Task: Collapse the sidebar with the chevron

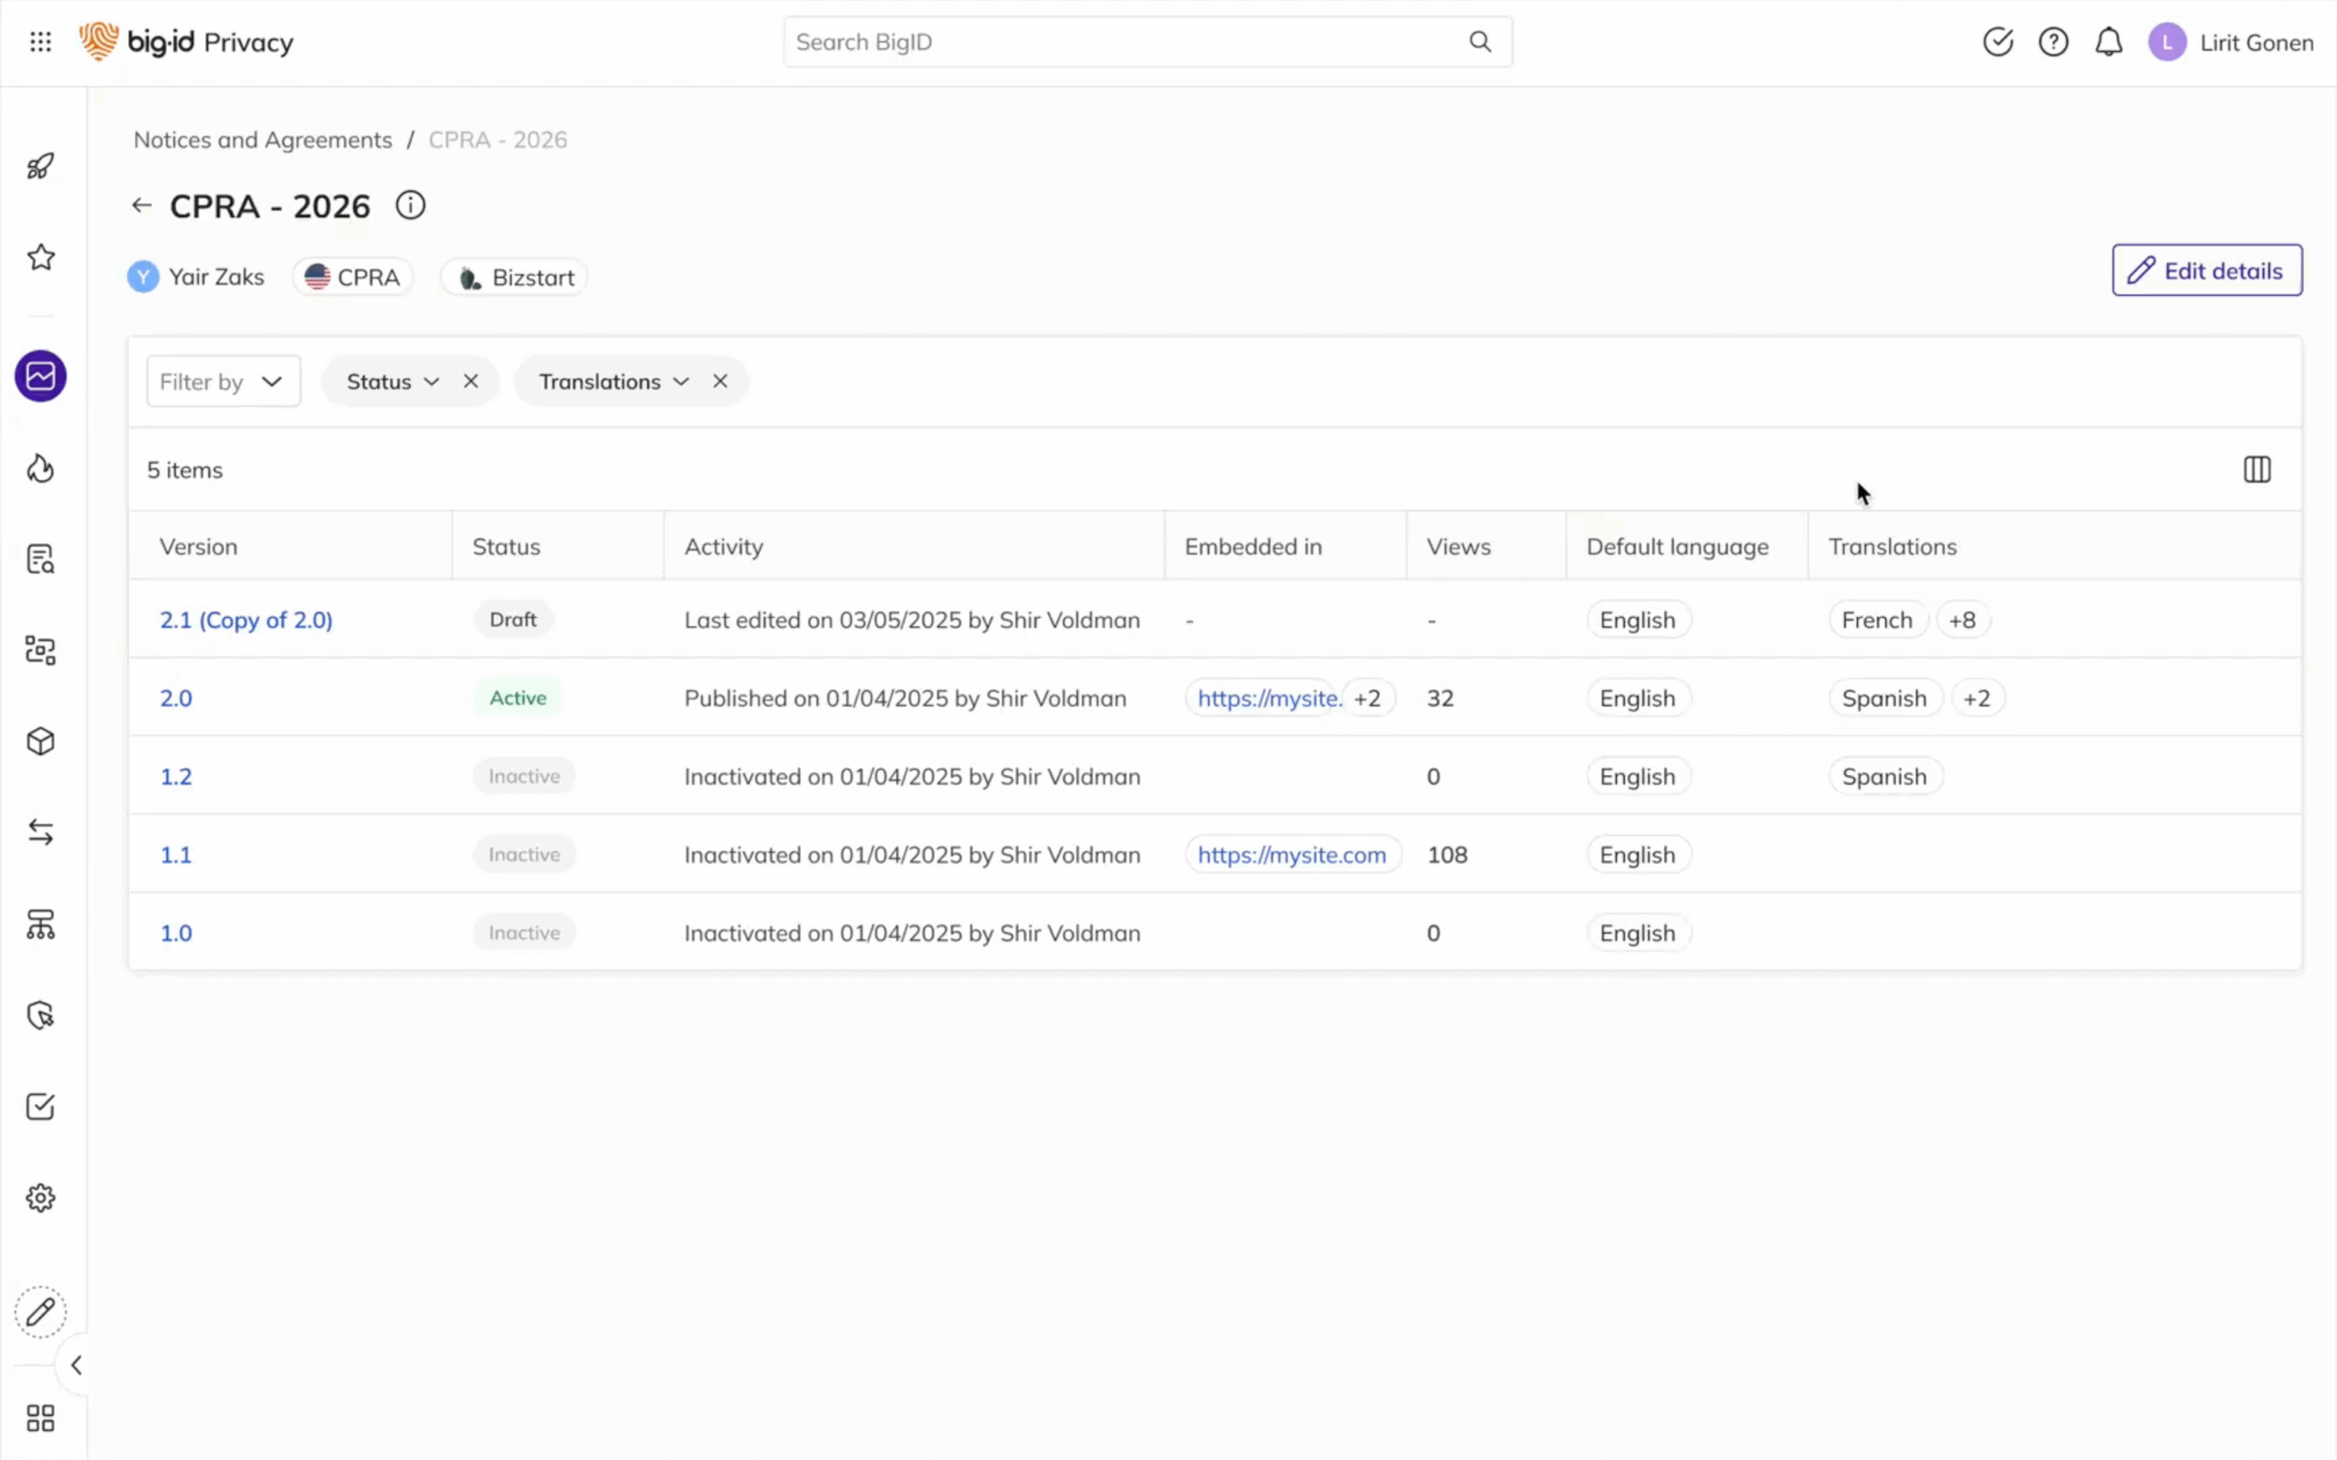Action: [x=77, y=1365]
